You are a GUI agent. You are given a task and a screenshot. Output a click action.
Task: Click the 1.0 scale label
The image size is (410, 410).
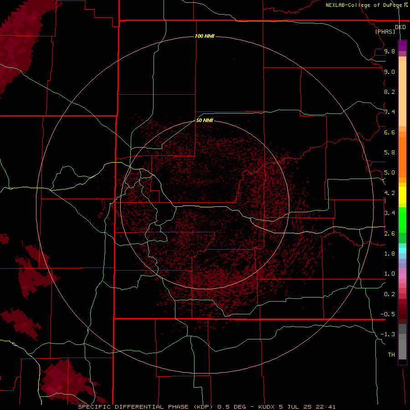[x=389, y=274]
